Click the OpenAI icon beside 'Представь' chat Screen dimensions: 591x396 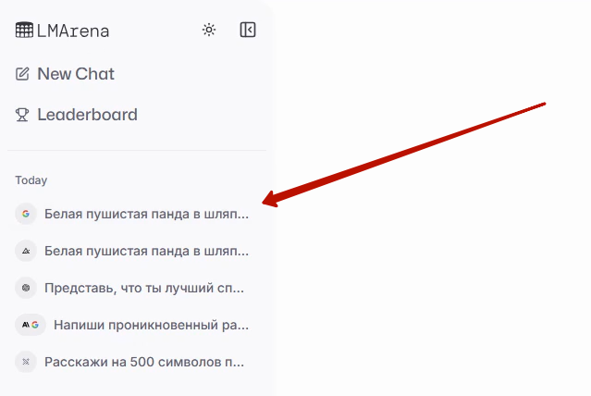tap(26, 288)
